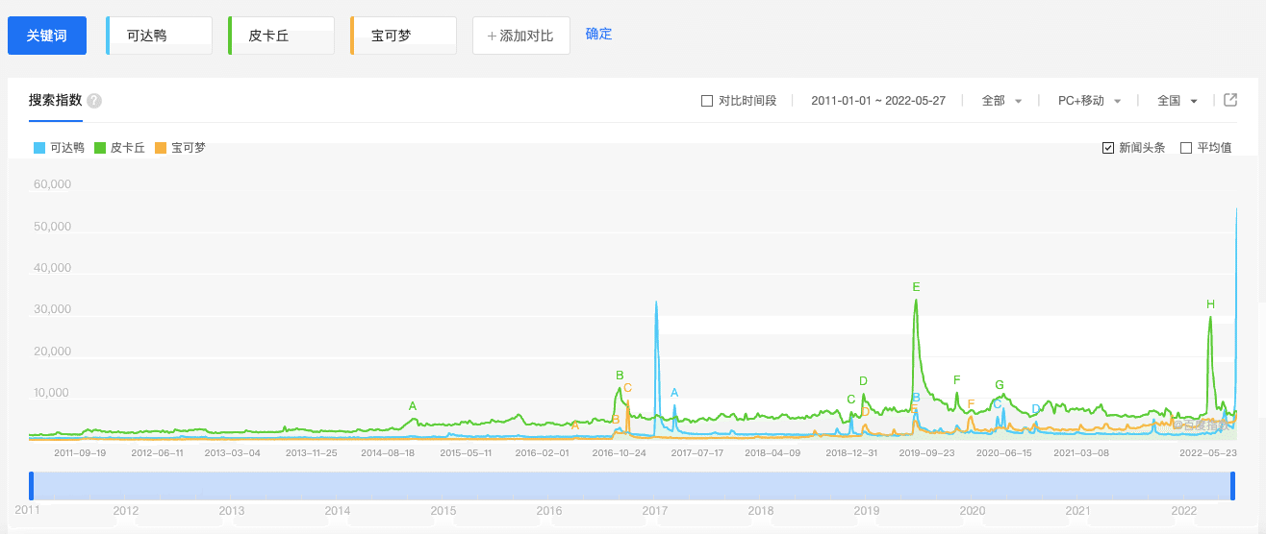The image size is (1266, 534).
Task: Edit the 可达鸭 keyword field
Action: (x=160, y=36)
